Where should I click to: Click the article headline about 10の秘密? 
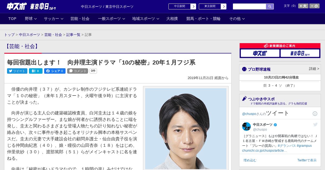point(101,62)
